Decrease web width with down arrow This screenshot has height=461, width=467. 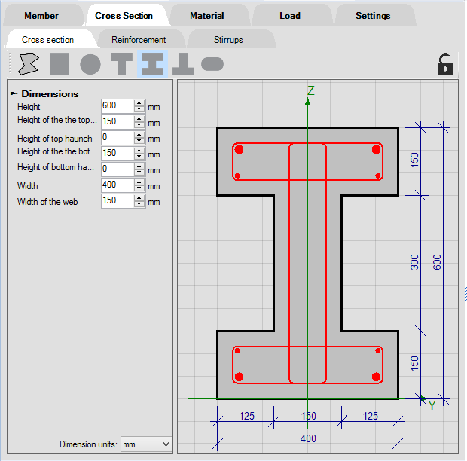pyautogui.click(x=139, y=204)
